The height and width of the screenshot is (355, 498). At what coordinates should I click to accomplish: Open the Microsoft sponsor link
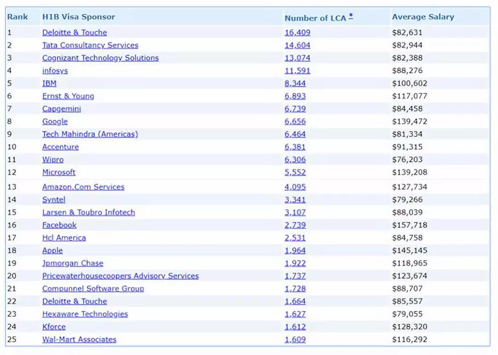pyautogui.click(x=59, y=172)
